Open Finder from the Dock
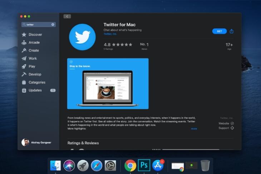The height and width of the screenshot is (174, 261). point(55,165)
